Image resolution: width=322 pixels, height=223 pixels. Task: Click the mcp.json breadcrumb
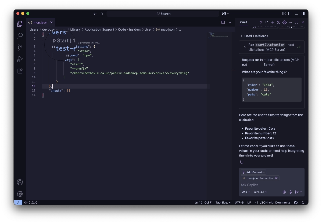pyautogui.click(x=165, y=29)
